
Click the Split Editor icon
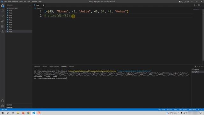point(199,5)
